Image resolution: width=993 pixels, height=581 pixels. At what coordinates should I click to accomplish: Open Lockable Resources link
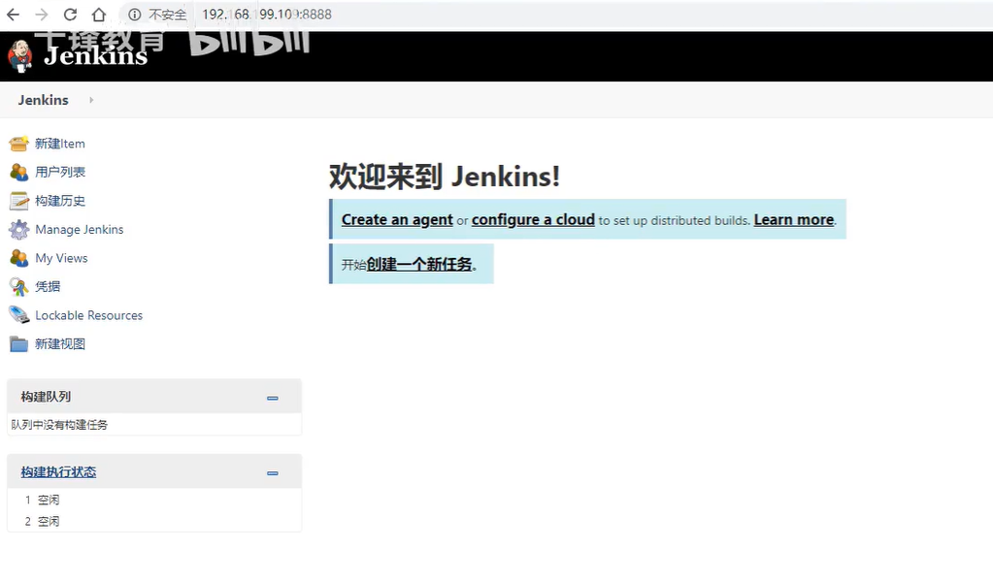[x=88, y=315]
